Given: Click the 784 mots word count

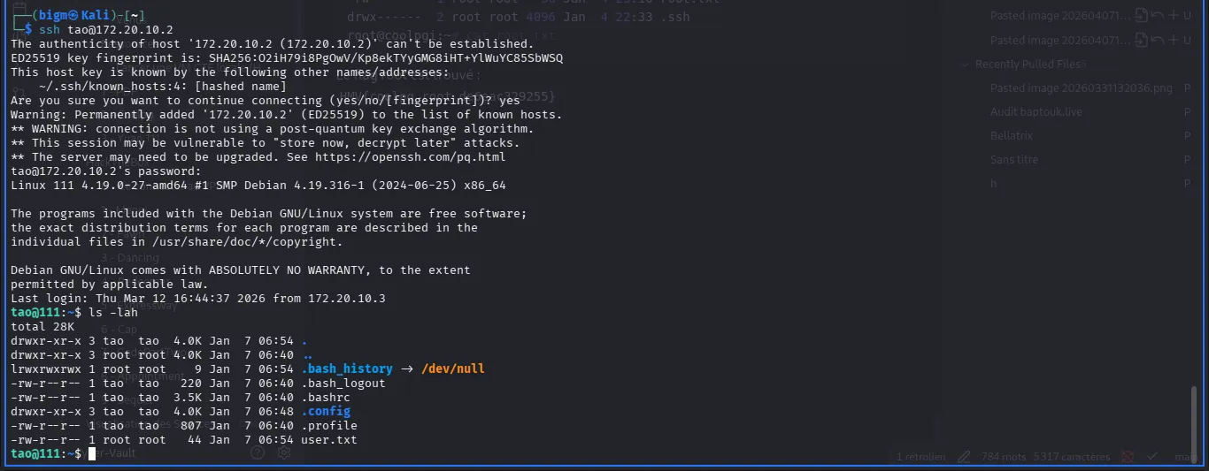Looking at the screenshot, I should point(1003,457).
